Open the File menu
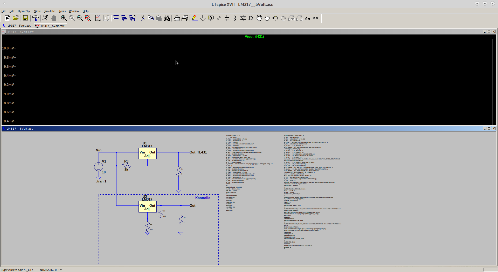Viewport: 498px width, 272px height. [4, 11]
